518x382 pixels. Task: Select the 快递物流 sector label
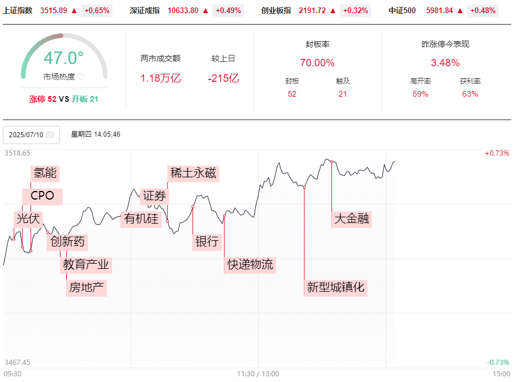[x=250, y=265]
